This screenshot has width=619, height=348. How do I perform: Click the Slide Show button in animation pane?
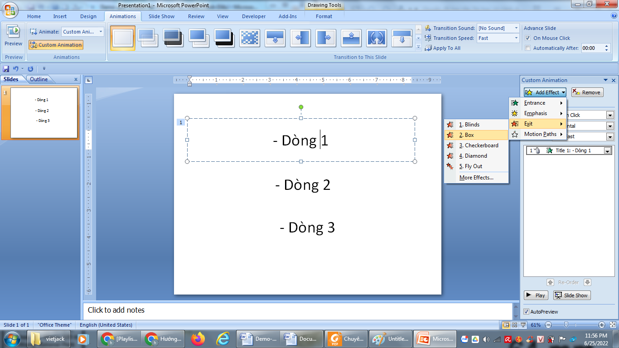click(572, 295)
